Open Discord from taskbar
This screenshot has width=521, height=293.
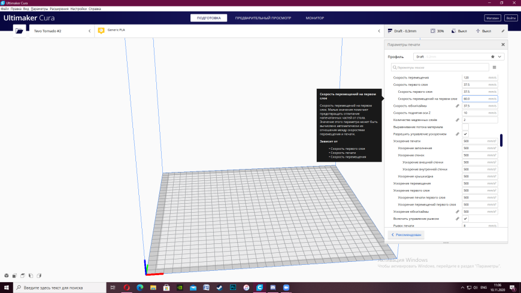tap(273, 288)
